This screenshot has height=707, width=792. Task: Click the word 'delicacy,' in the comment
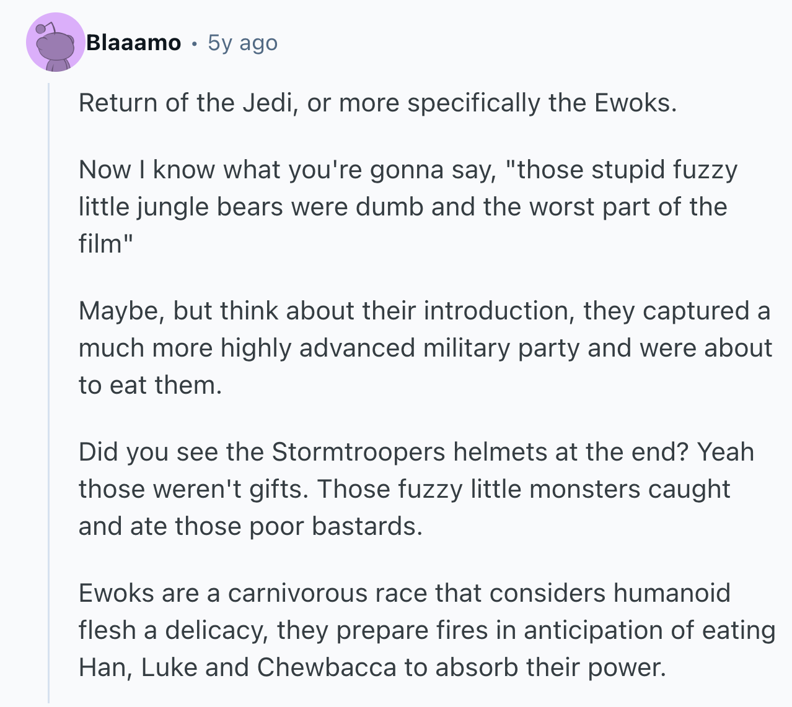tap(217, 630)
